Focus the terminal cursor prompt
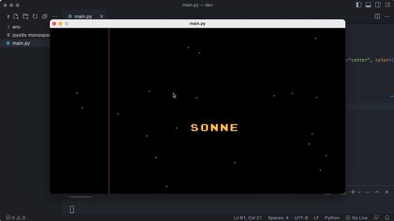Image resolution: width=394 pixels, height=221 pixels. 72,209
